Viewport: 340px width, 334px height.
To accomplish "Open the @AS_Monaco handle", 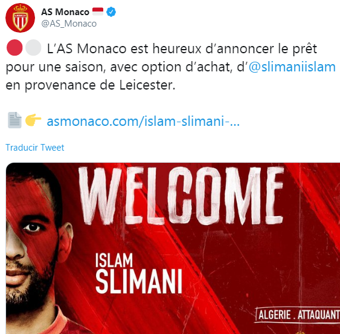I will pos(69,24).
